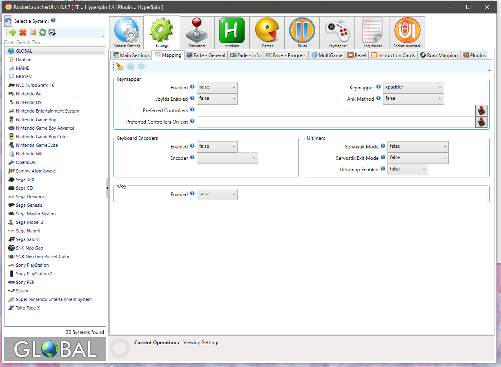Switch to the Bezel tab
This screenshot has height=367, width=501.
[x=357, y=55]
